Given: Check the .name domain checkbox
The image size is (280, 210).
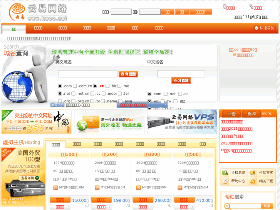Looking at the screenshot, I should click(x=103, y=101).
